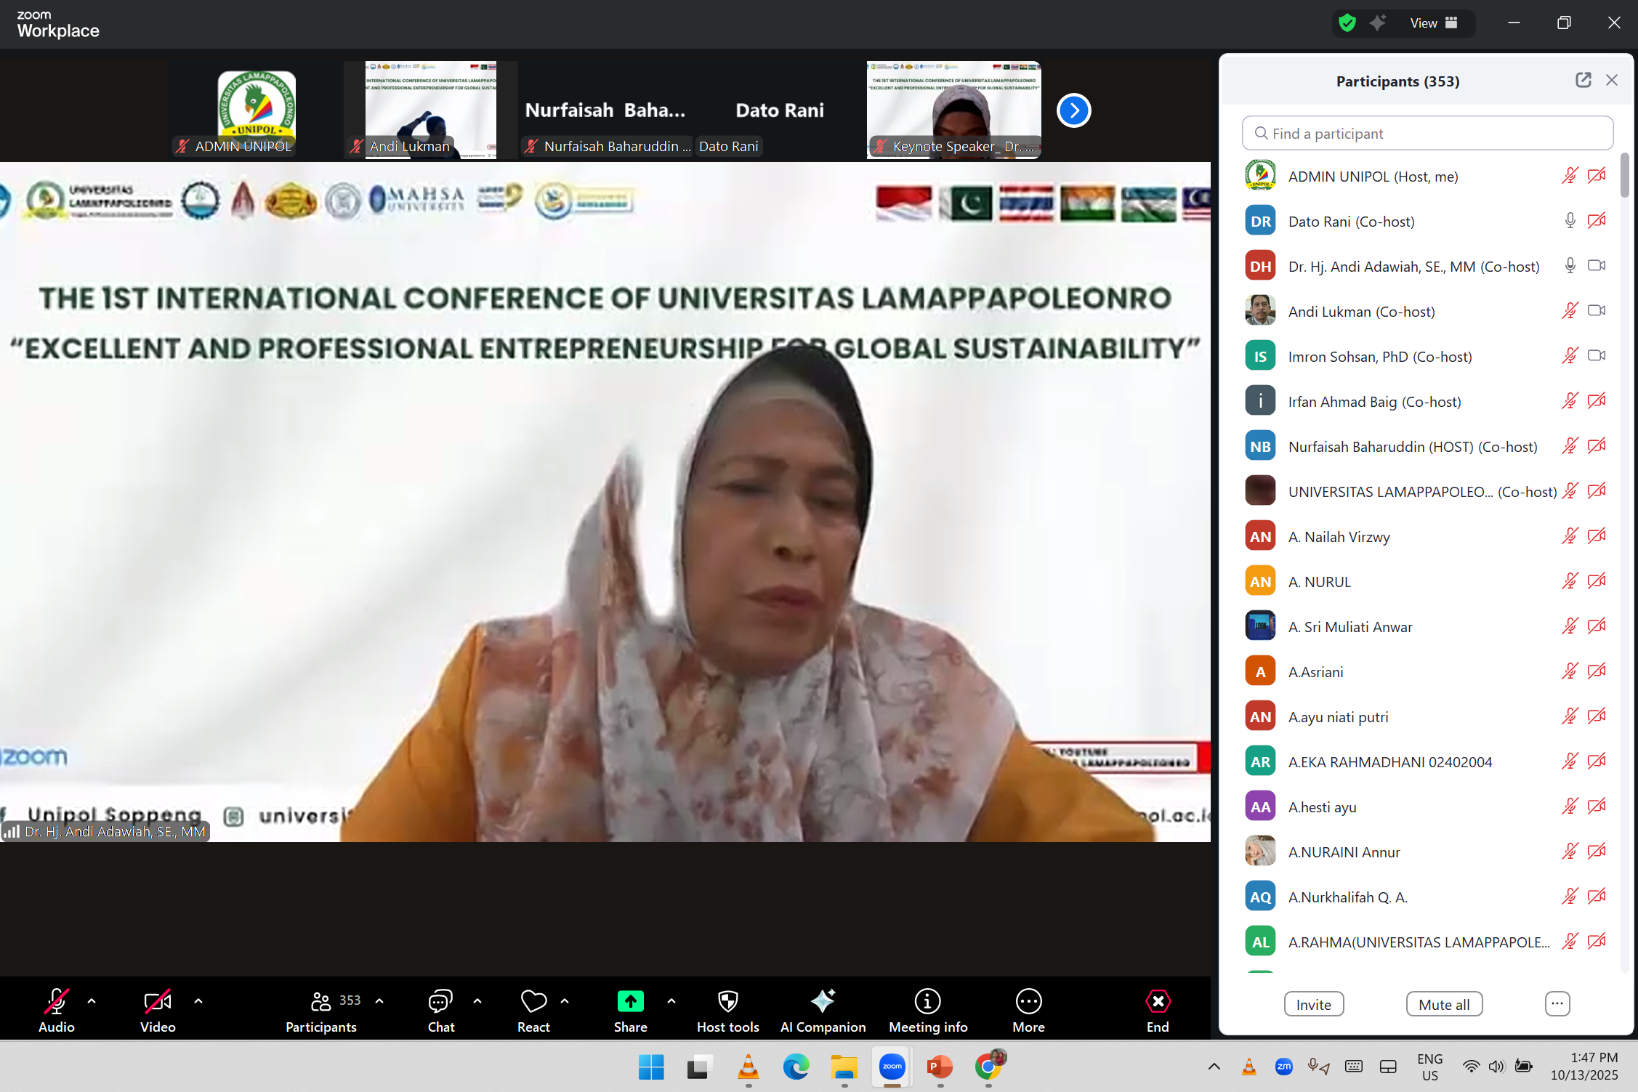Expand audio options arrow beside Audio
The image size is (1638, 1092).
click(x=92, y=1001)
